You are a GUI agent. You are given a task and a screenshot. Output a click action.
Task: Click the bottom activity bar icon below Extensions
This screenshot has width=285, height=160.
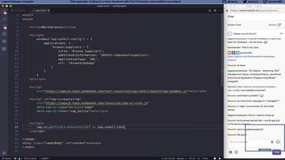(4, 49)
